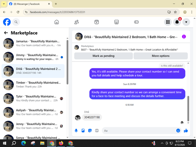Open conversation info purple i icon
The width and height of the screenshot is (196, 147).
[184, 36]
